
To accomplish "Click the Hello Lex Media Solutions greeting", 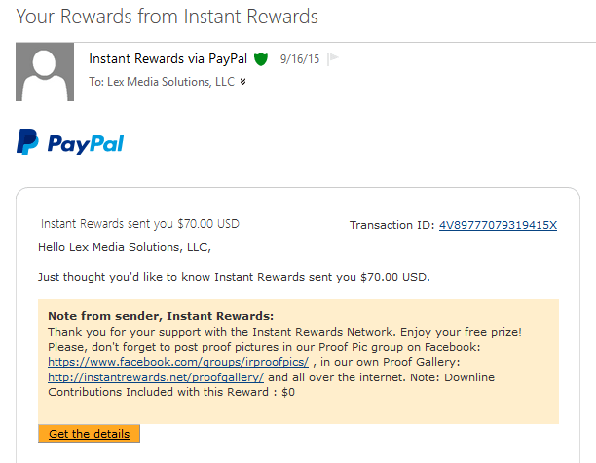I will 125,247.
